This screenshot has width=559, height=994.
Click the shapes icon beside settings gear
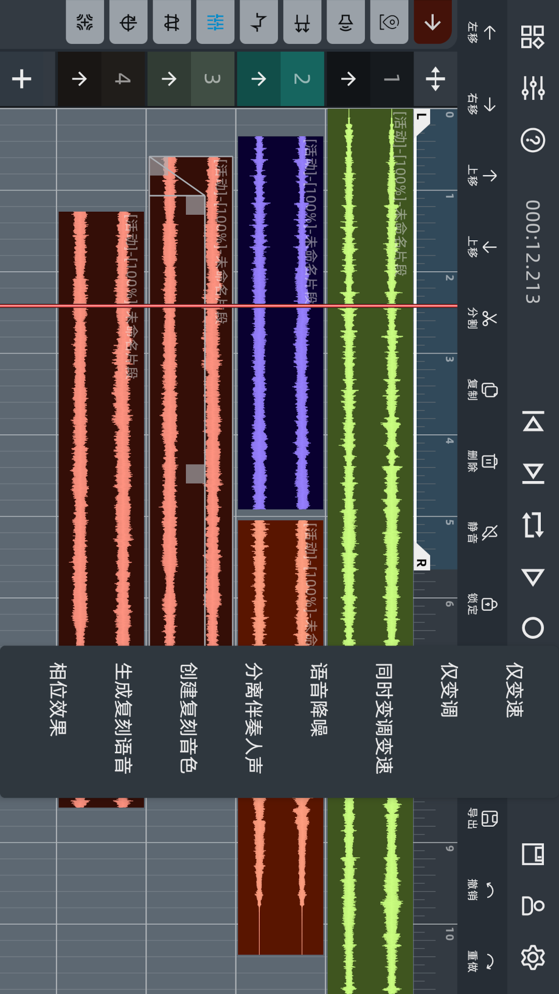[533, 906]
